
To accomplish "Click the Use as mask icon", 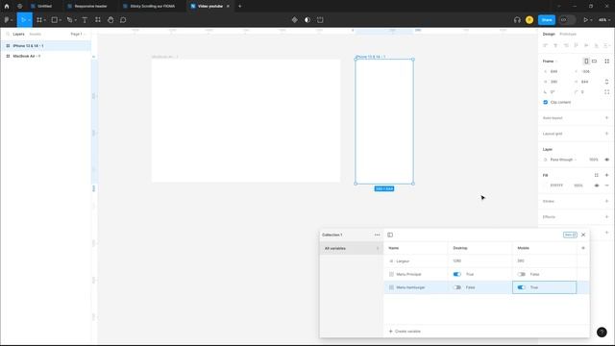I will (307, 19).
